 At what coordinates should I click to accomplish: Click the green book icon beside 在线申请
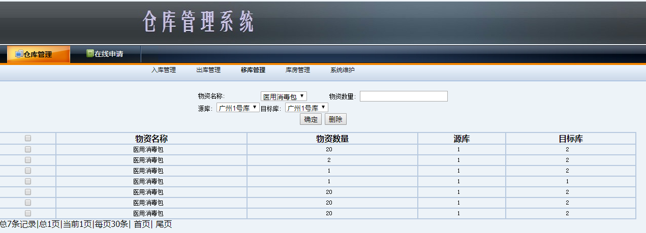tap(90, 53)
